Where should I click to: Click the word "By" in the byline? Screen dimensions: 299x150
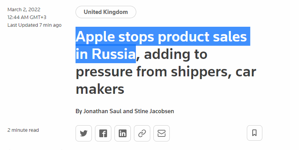point(79,111)
